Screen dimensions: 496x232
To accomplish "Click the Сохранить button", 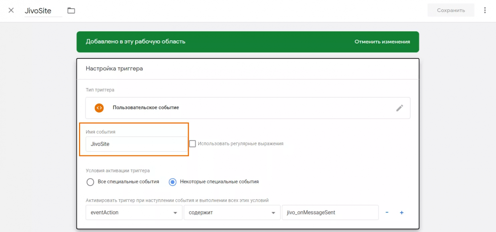I will pyautogui.click(x=451, y=10).
